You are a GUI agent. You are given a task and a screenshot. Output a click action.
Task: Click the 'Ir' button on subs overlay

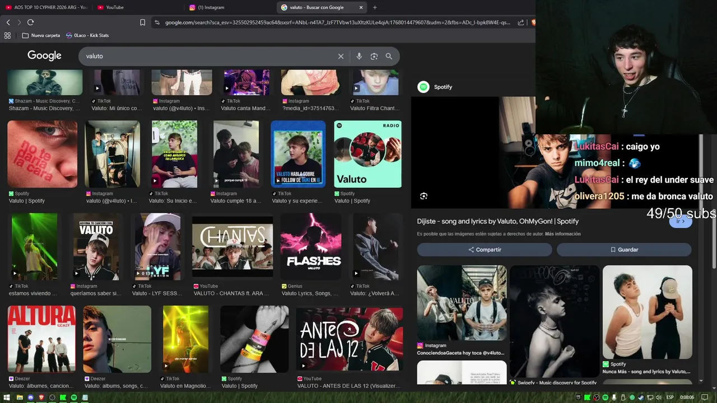point(681,221)
